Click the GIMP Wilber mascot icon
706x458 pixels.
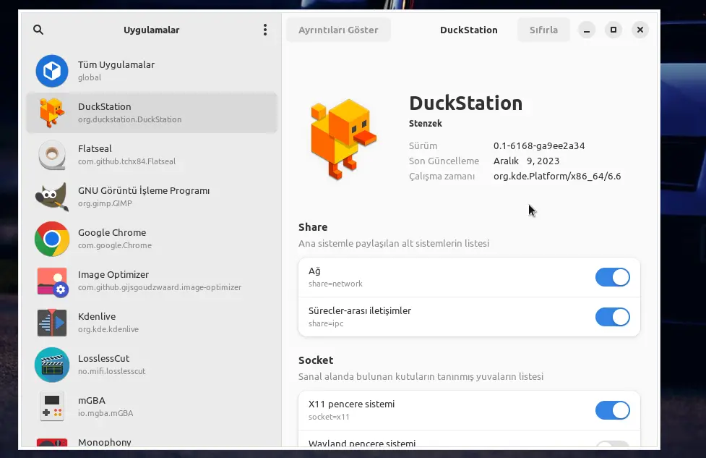point(52,197)
